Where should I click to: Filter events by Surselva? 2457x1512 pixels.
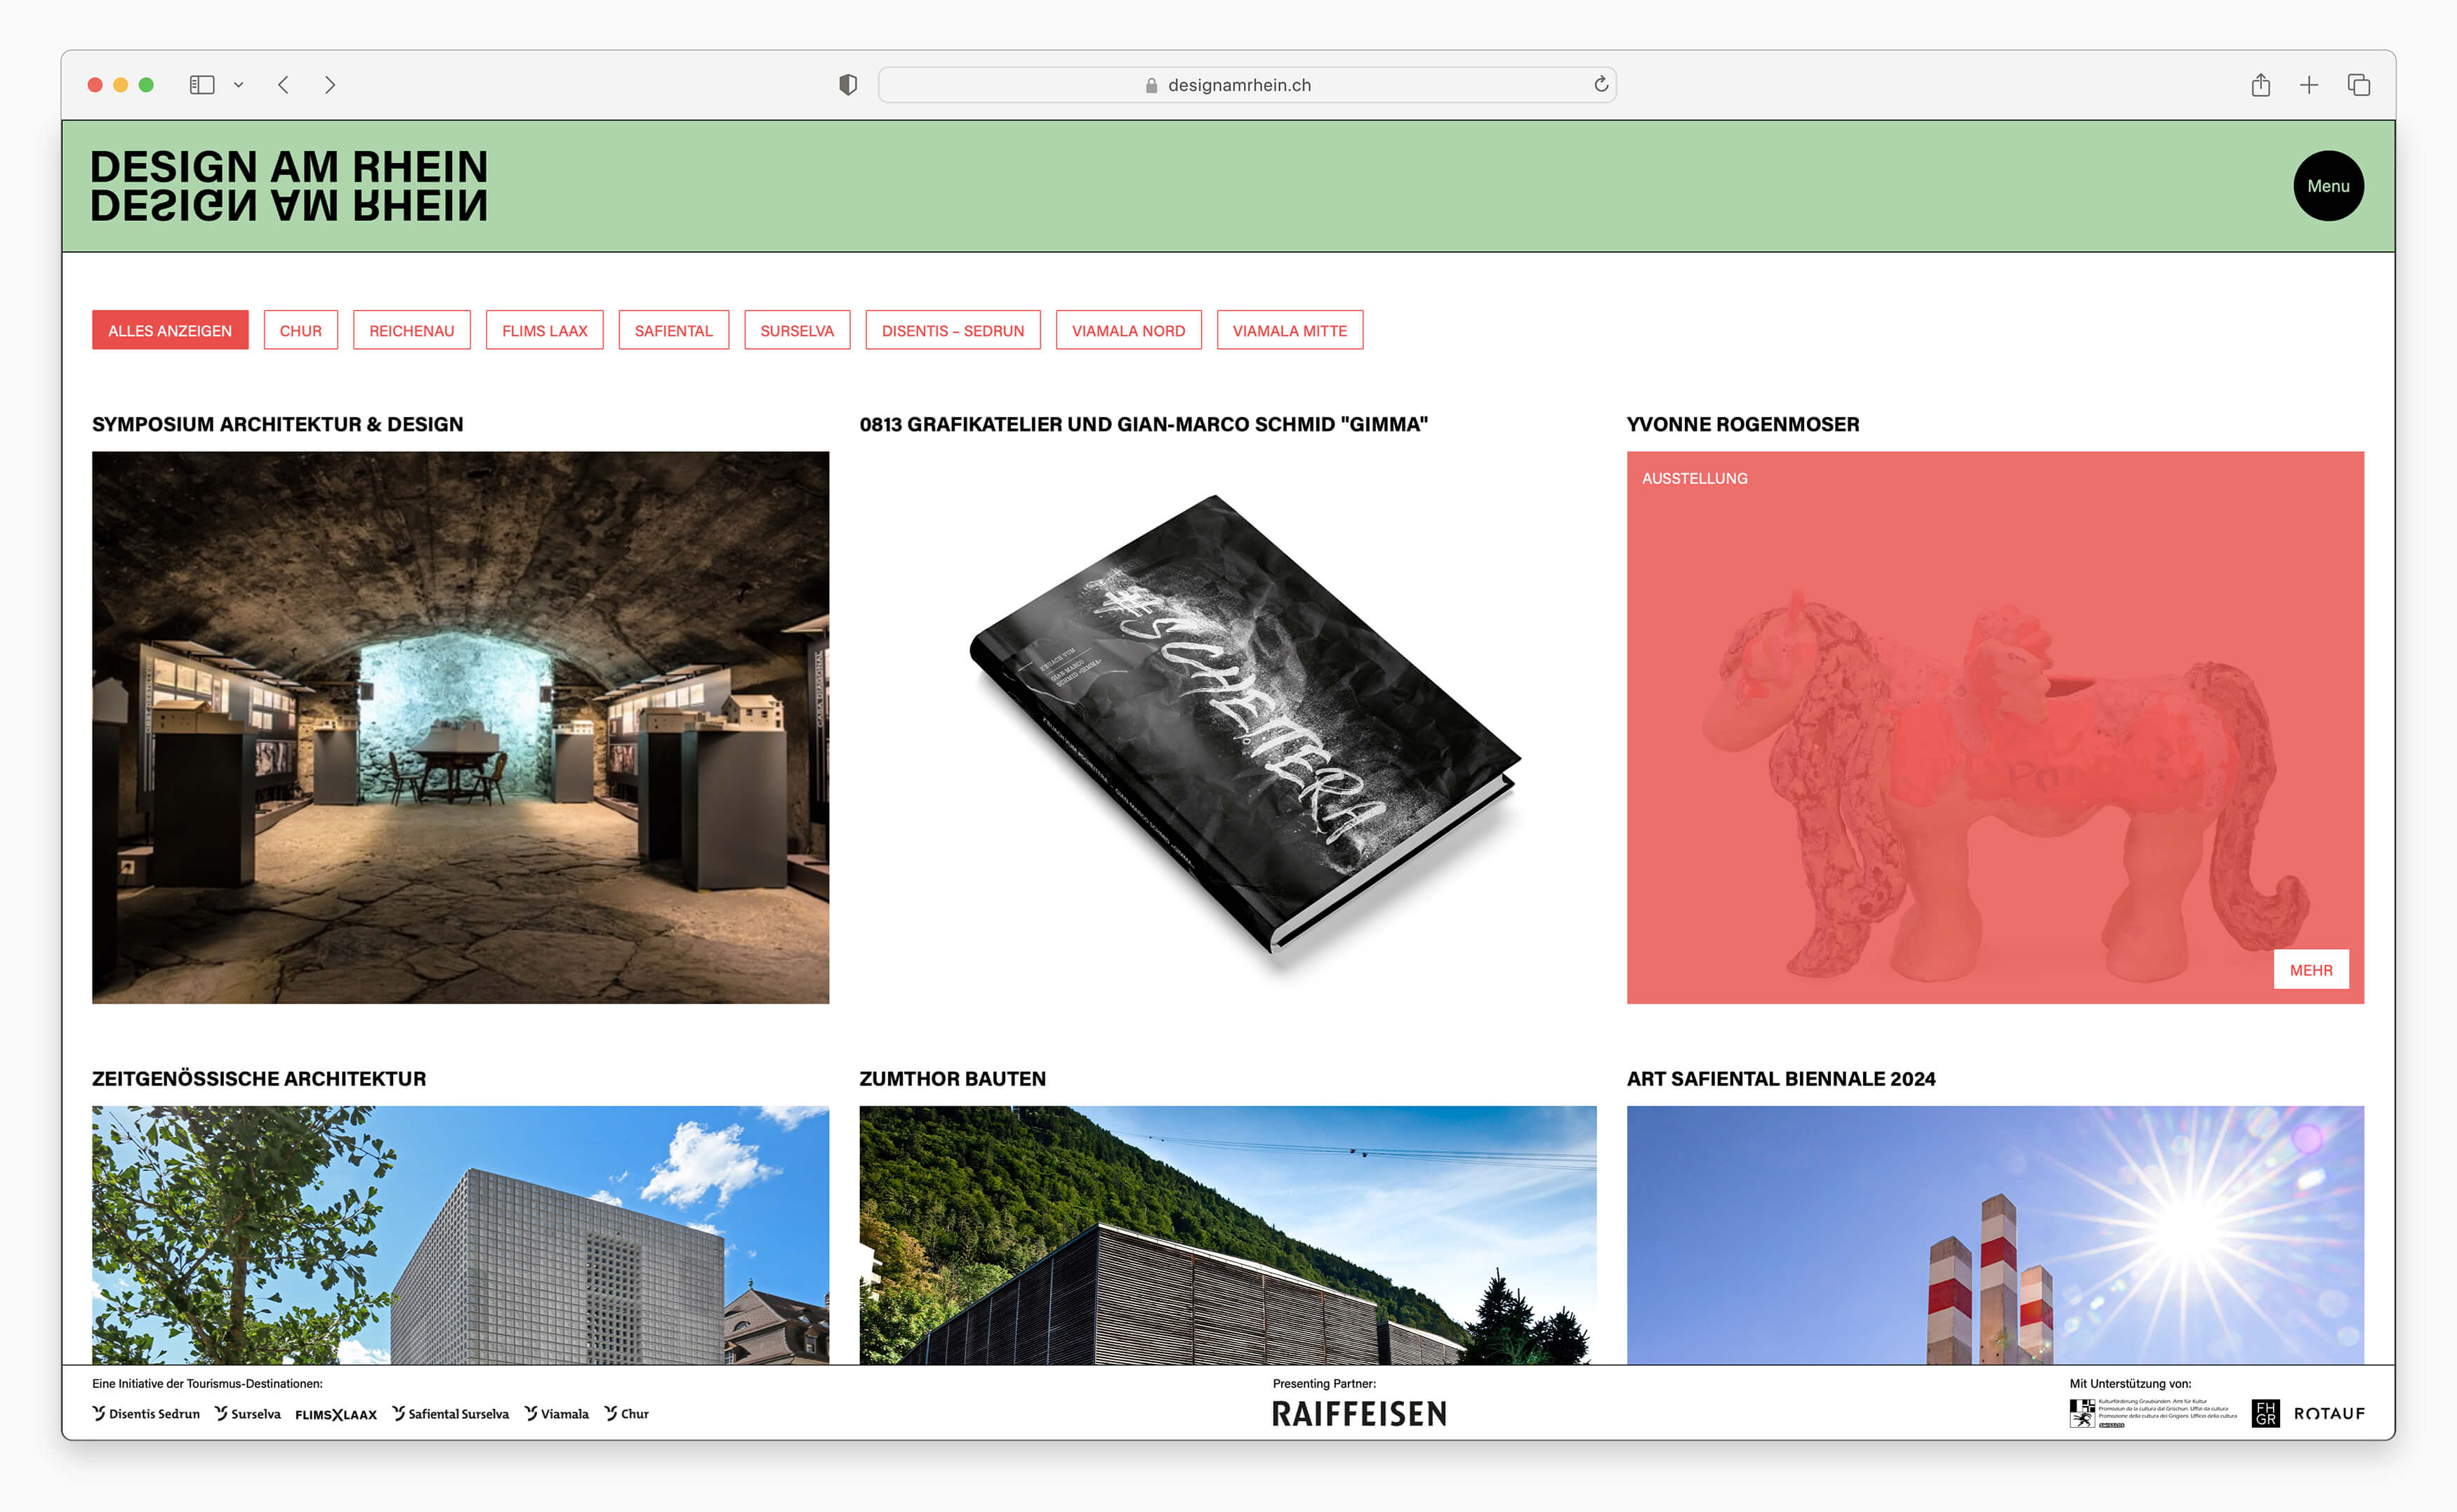(x=797, y=330)
